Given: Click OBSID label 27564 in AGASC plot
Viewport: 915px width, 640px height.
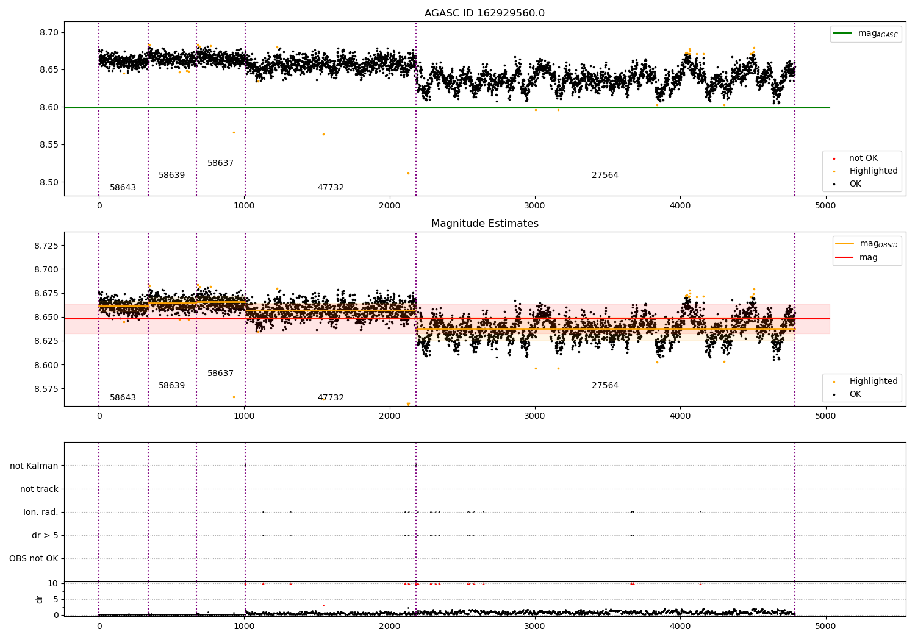Looking at the screenshot, I should (x=605, y=176).
